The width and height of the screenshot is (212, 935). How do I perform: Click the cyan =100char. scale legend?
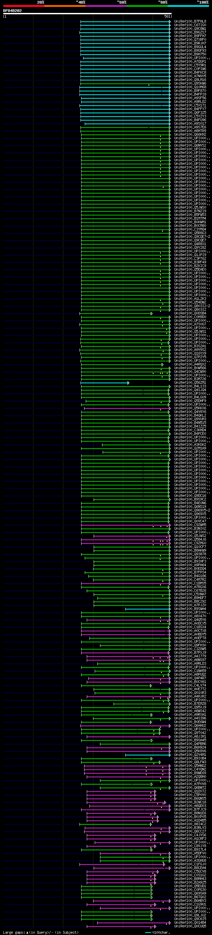tap(157, 932)
